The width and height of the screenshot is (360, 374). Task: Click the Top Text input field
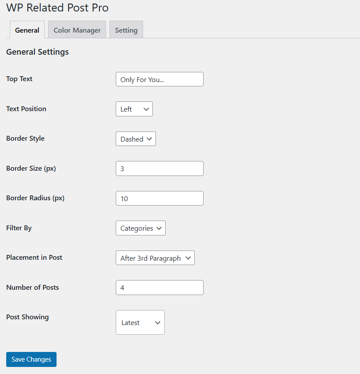[159, 79]
